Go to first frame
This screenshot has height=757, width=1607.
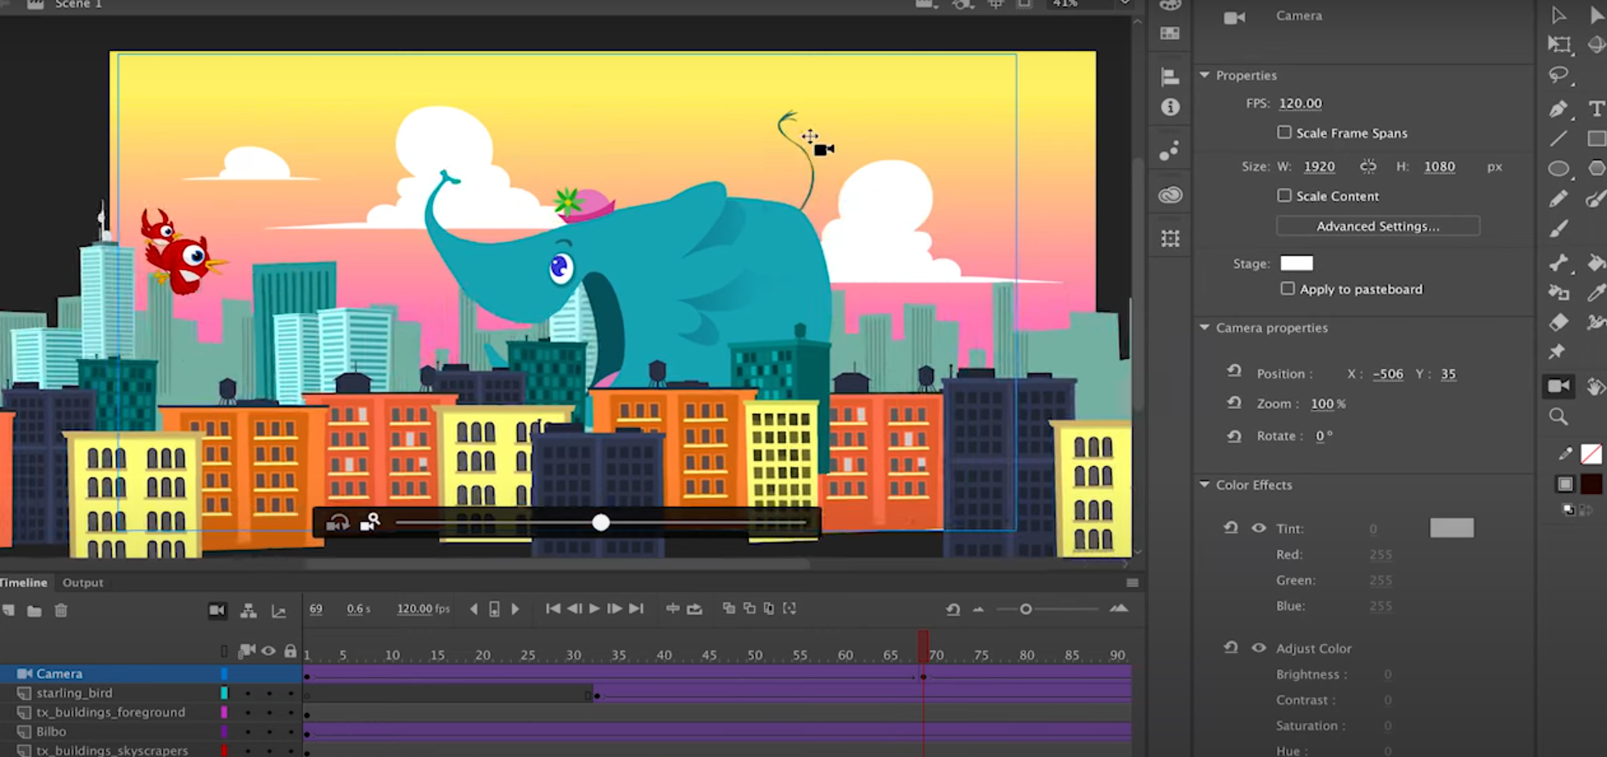(553, 608)
